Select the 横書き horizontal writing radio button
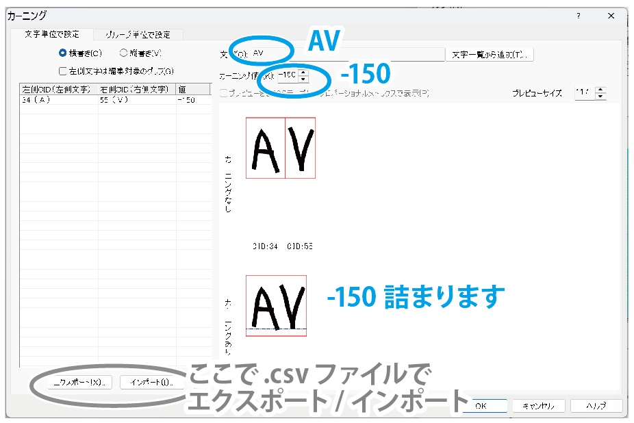Image resolution: width=634 pixels, height=423 pixels. tap(63, 53)
